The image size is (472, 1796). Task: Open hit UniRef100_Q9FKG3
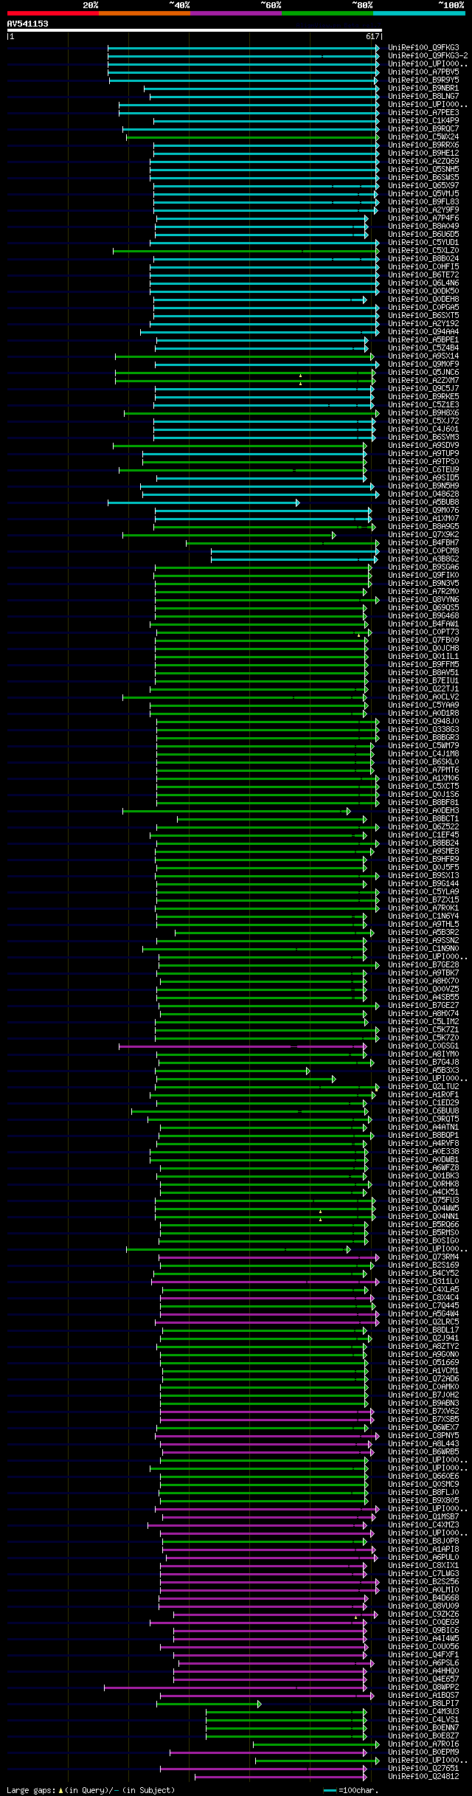(x=423, y=48)
